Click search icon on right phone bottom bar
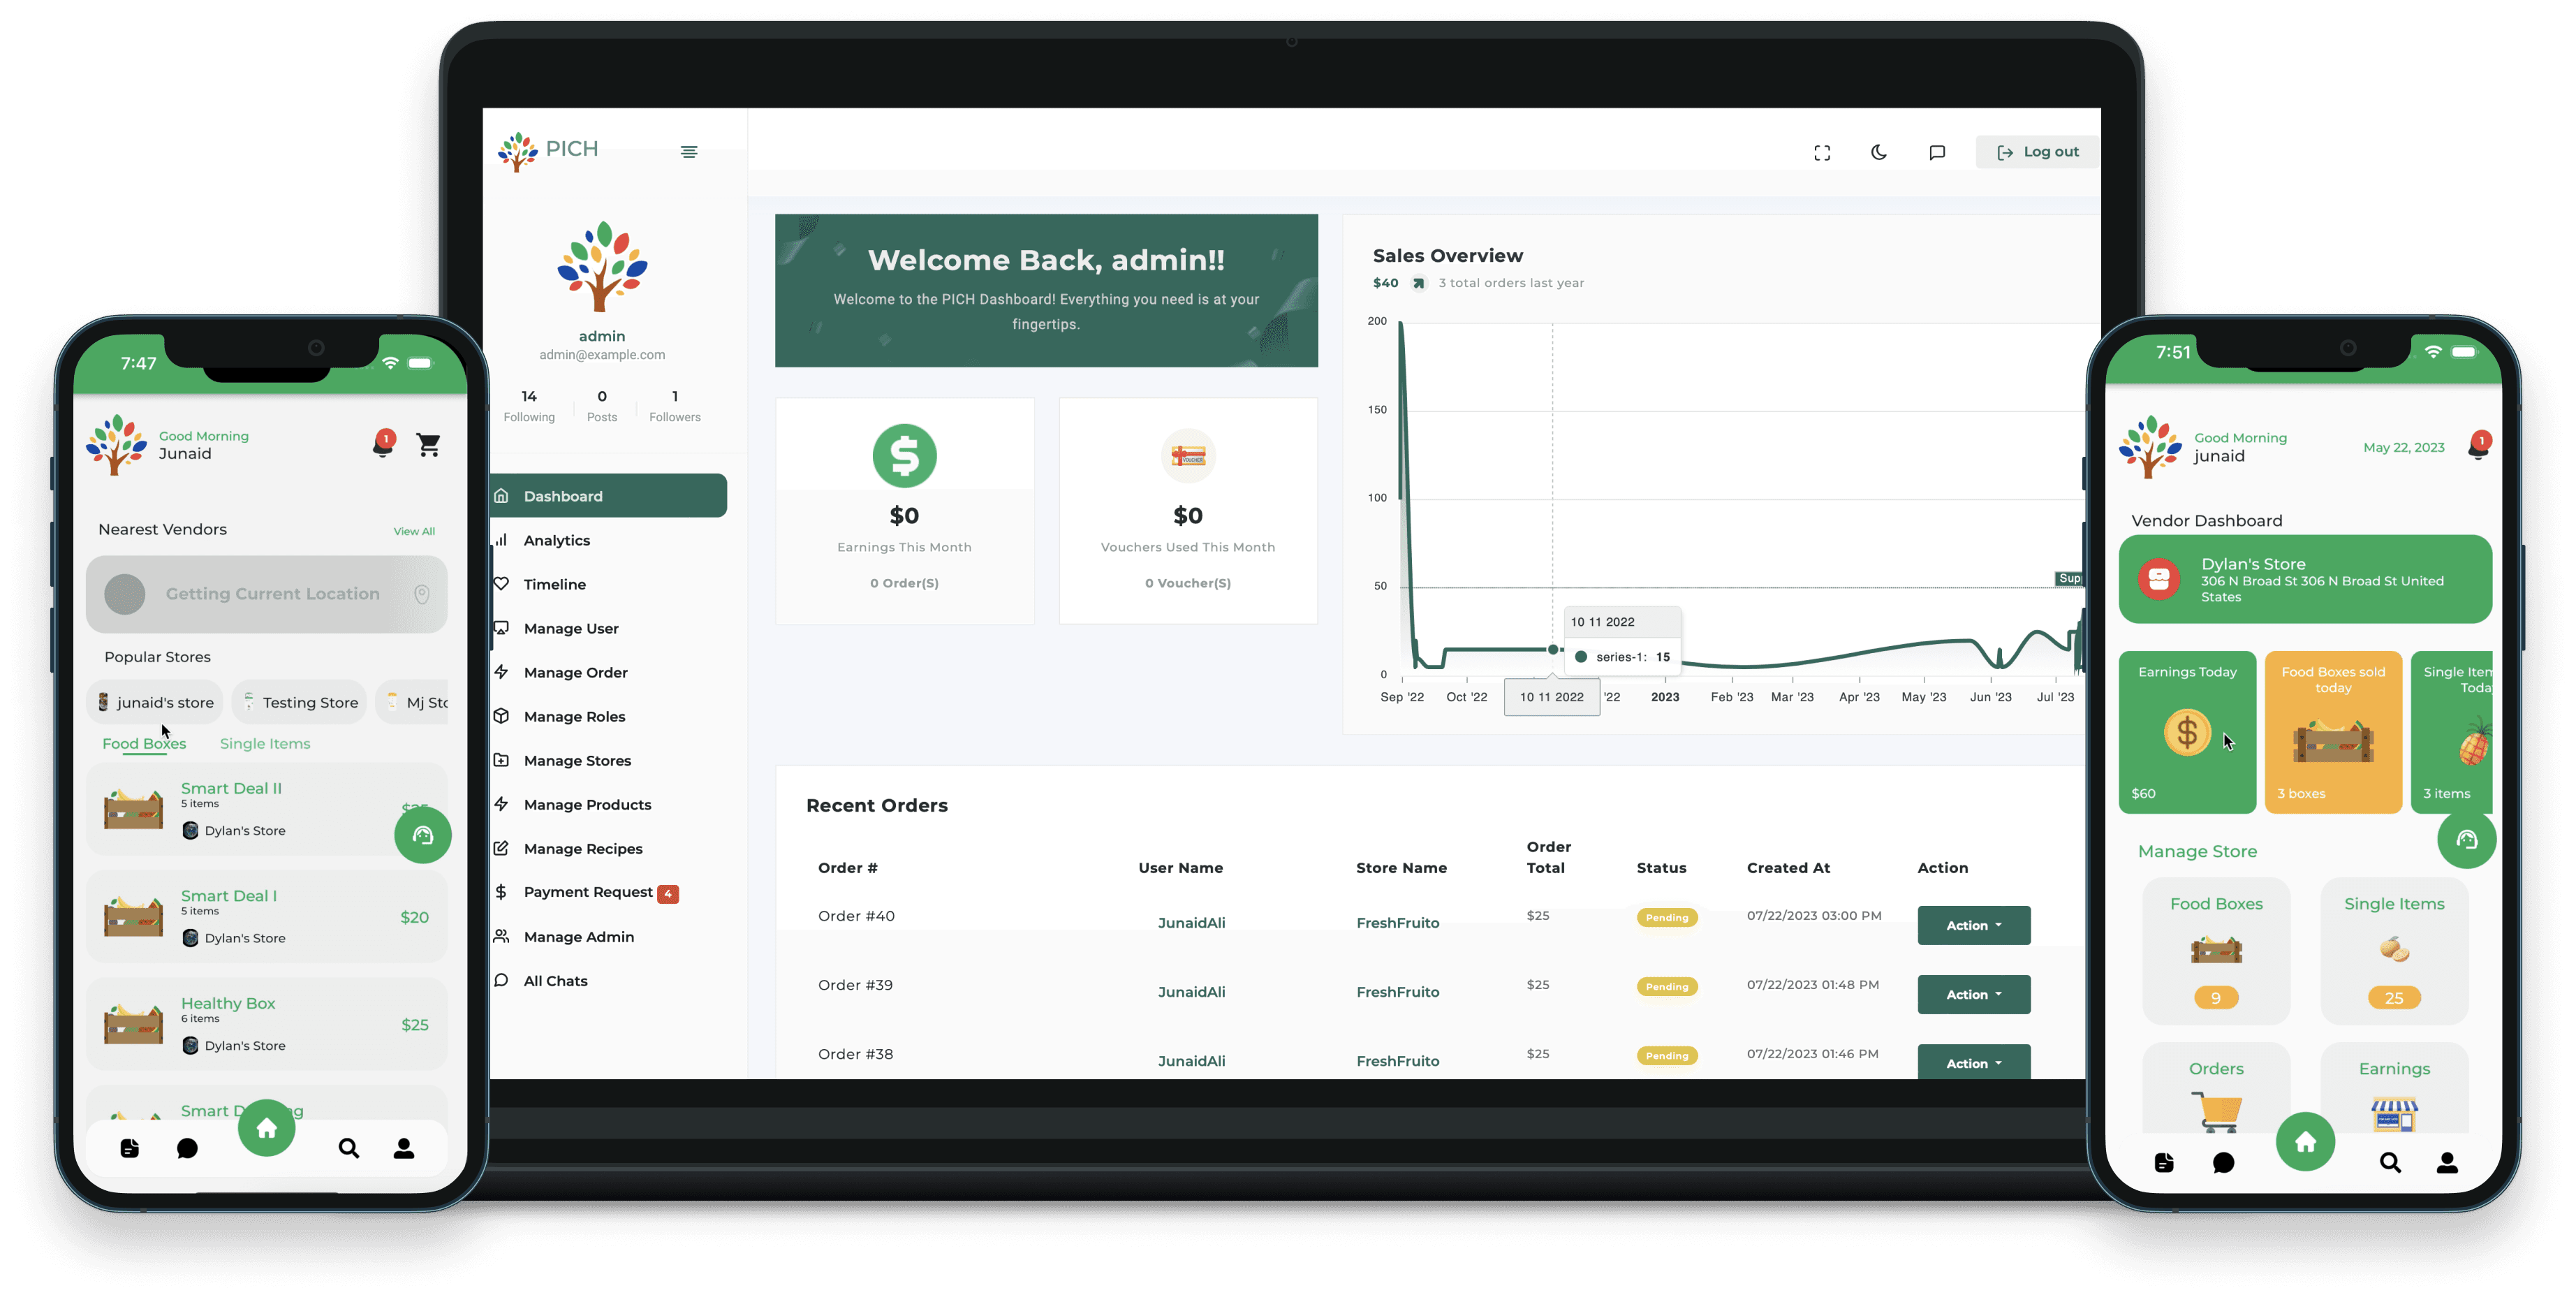Screen dimensions: 2576x1295 coord(2390,1162)
